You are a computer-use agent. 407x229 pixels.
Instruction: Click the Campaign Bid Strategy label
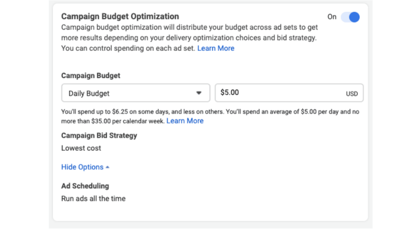click(99, 135)
